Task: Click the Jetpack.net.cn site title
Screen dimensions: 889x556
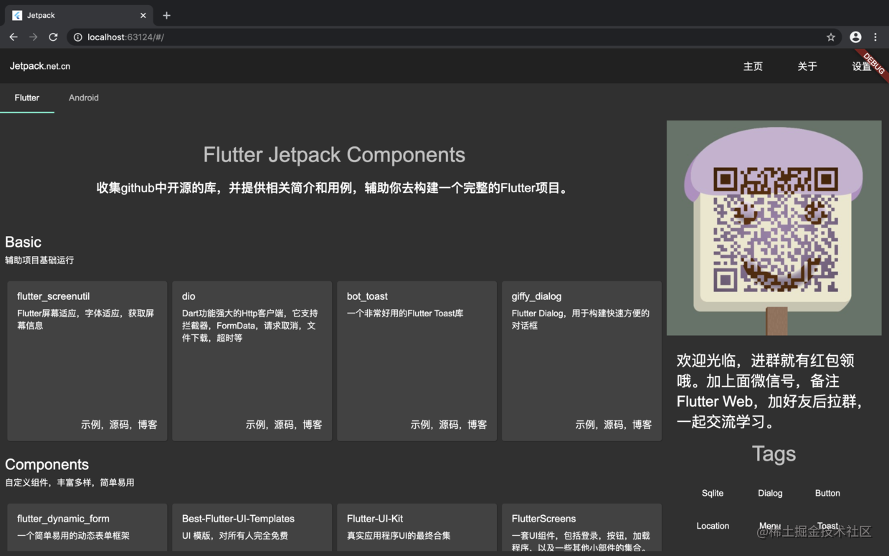Action: [x=40, y=66]
